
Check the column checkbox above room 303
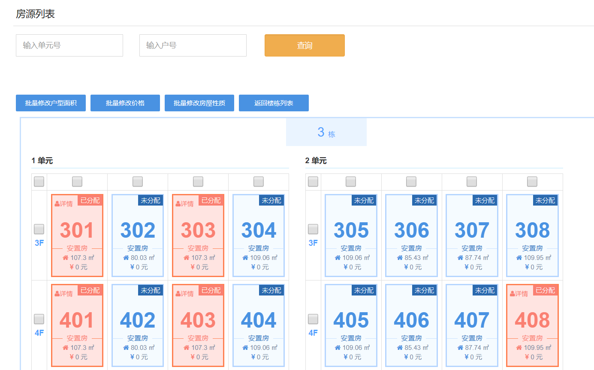click(x=198, y=182)
